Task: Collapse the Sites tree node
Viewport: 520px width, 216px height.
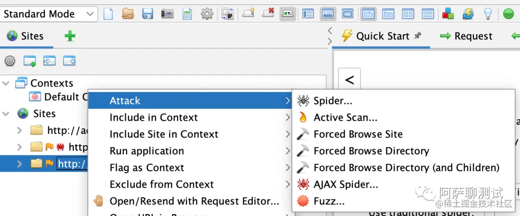Action: (x=6, y=114)
